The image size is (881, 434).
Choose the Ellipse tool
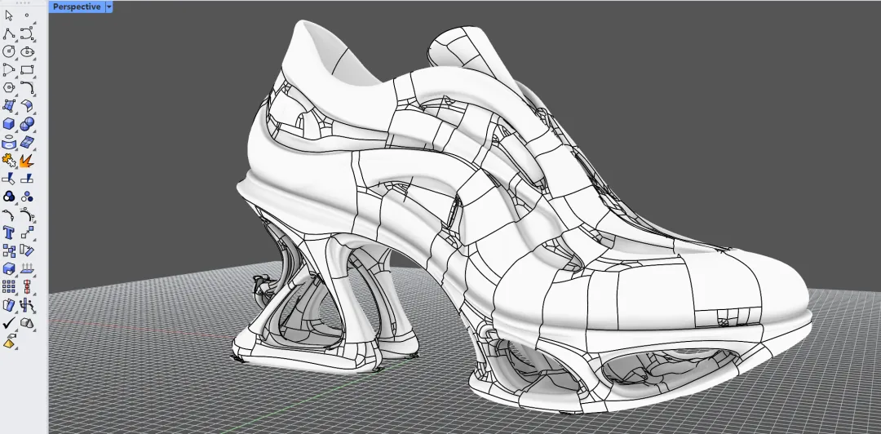click(x=27, y=51)
